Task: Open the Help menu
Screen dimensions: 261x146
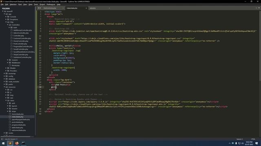Action: [x=59, y=4]
